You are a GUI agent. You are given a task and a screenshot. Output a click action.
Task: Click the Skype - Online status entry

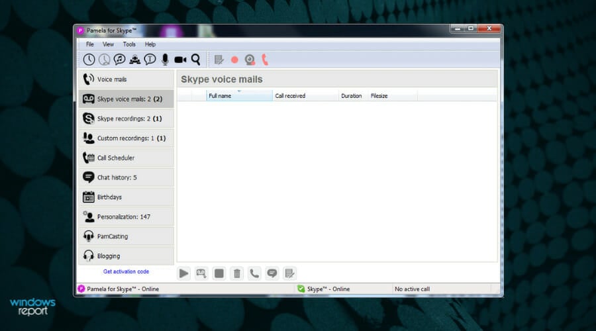[x=328, y=289]
